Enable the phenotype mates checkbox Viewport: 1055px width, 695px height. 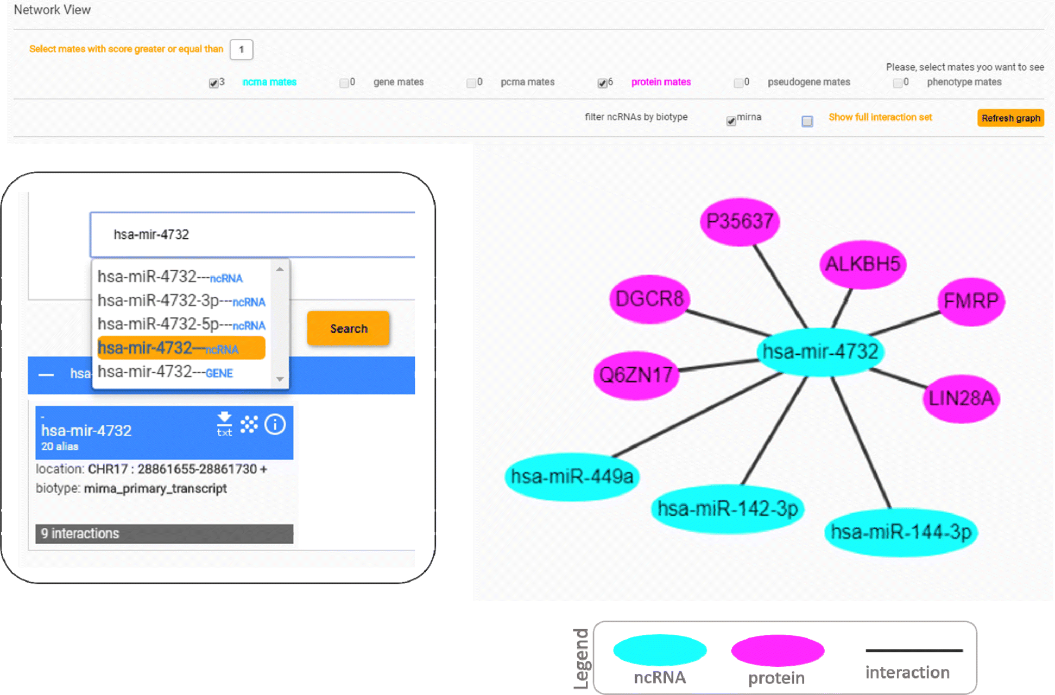coord(898,83)
